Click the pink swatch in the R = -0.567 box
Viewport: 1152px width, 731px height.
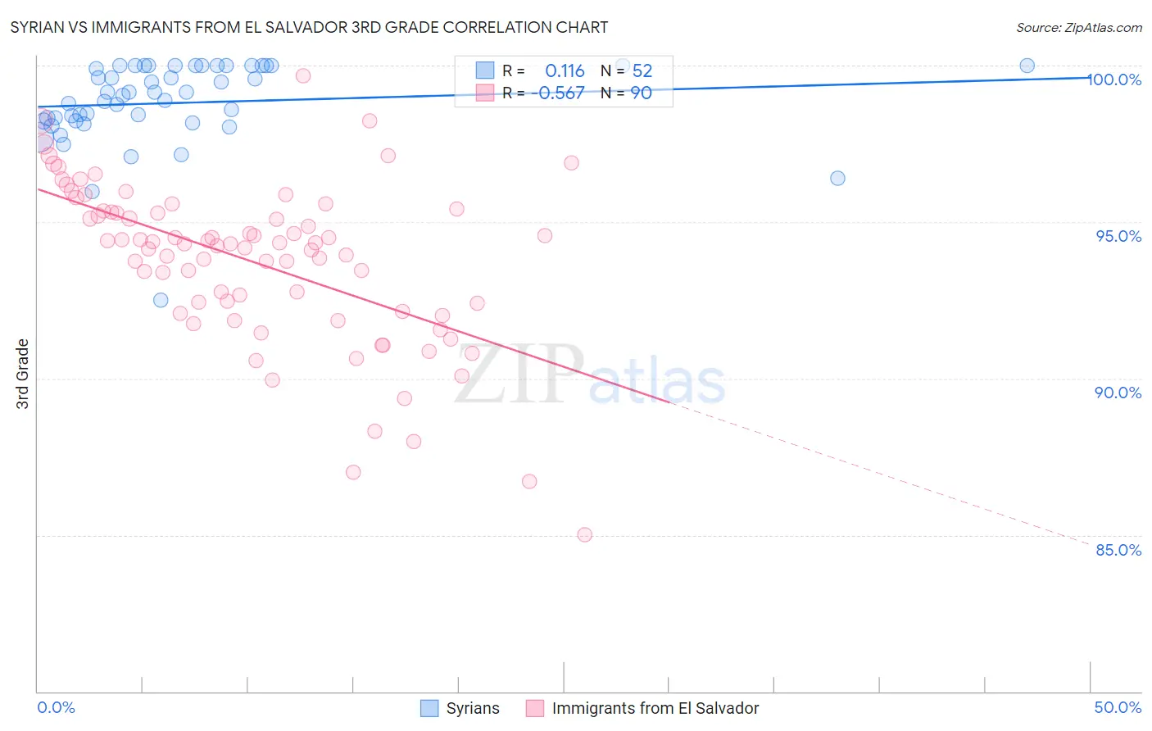[x=485, y=93]
